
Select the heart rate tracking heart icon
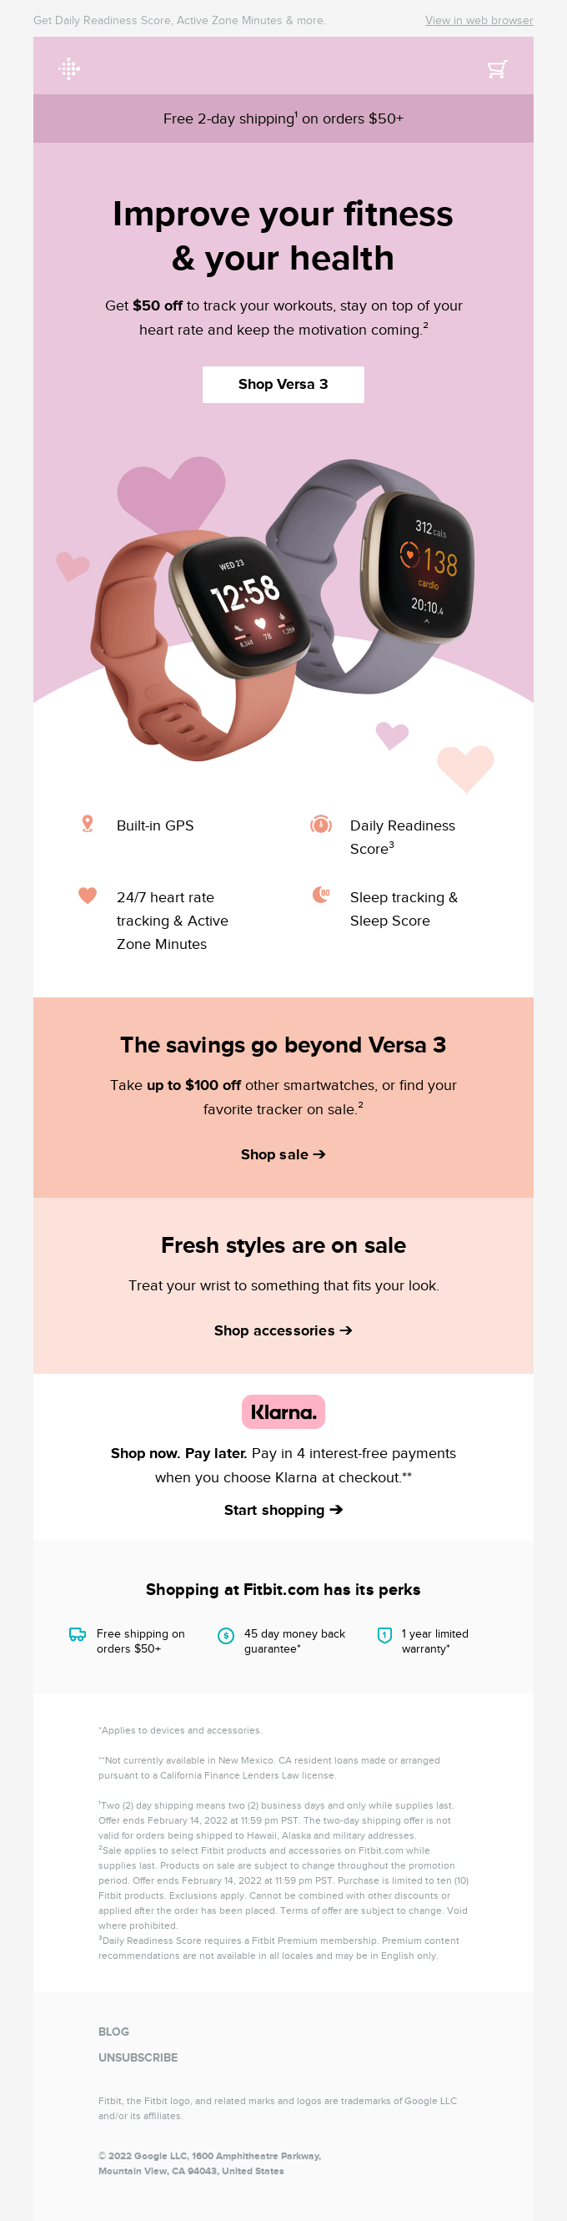(x=86, y=896)
